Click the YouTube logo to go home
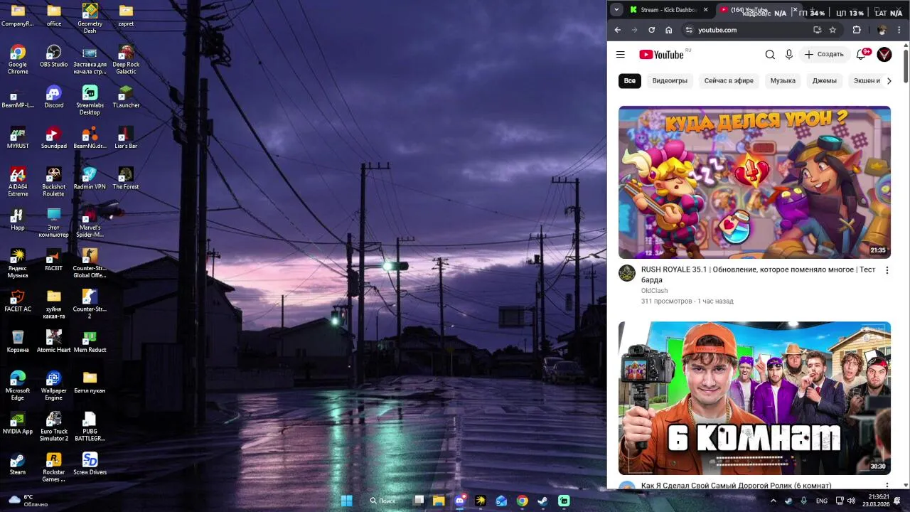910x512 pixels. point(661,55)
